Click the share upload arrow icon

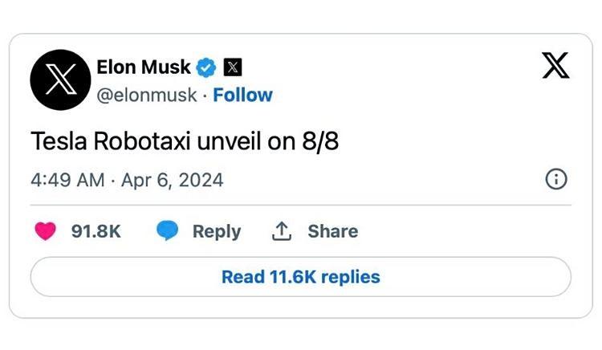281,231
